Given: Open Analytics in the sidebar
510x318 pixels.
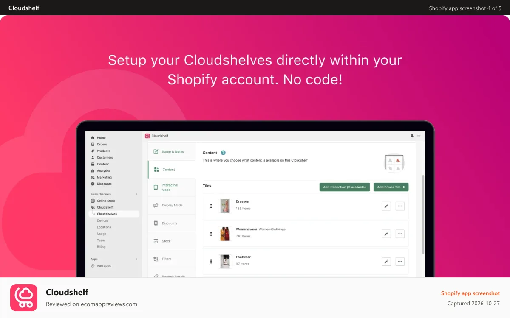Looking at the screenshot, I should 103,170.
